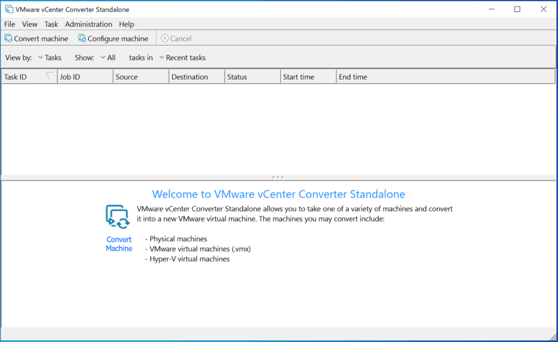
Task: Open the View menu
Action: 29,24
